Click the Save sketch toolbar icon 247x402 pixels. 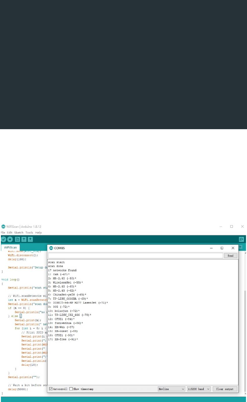(30, 239)
